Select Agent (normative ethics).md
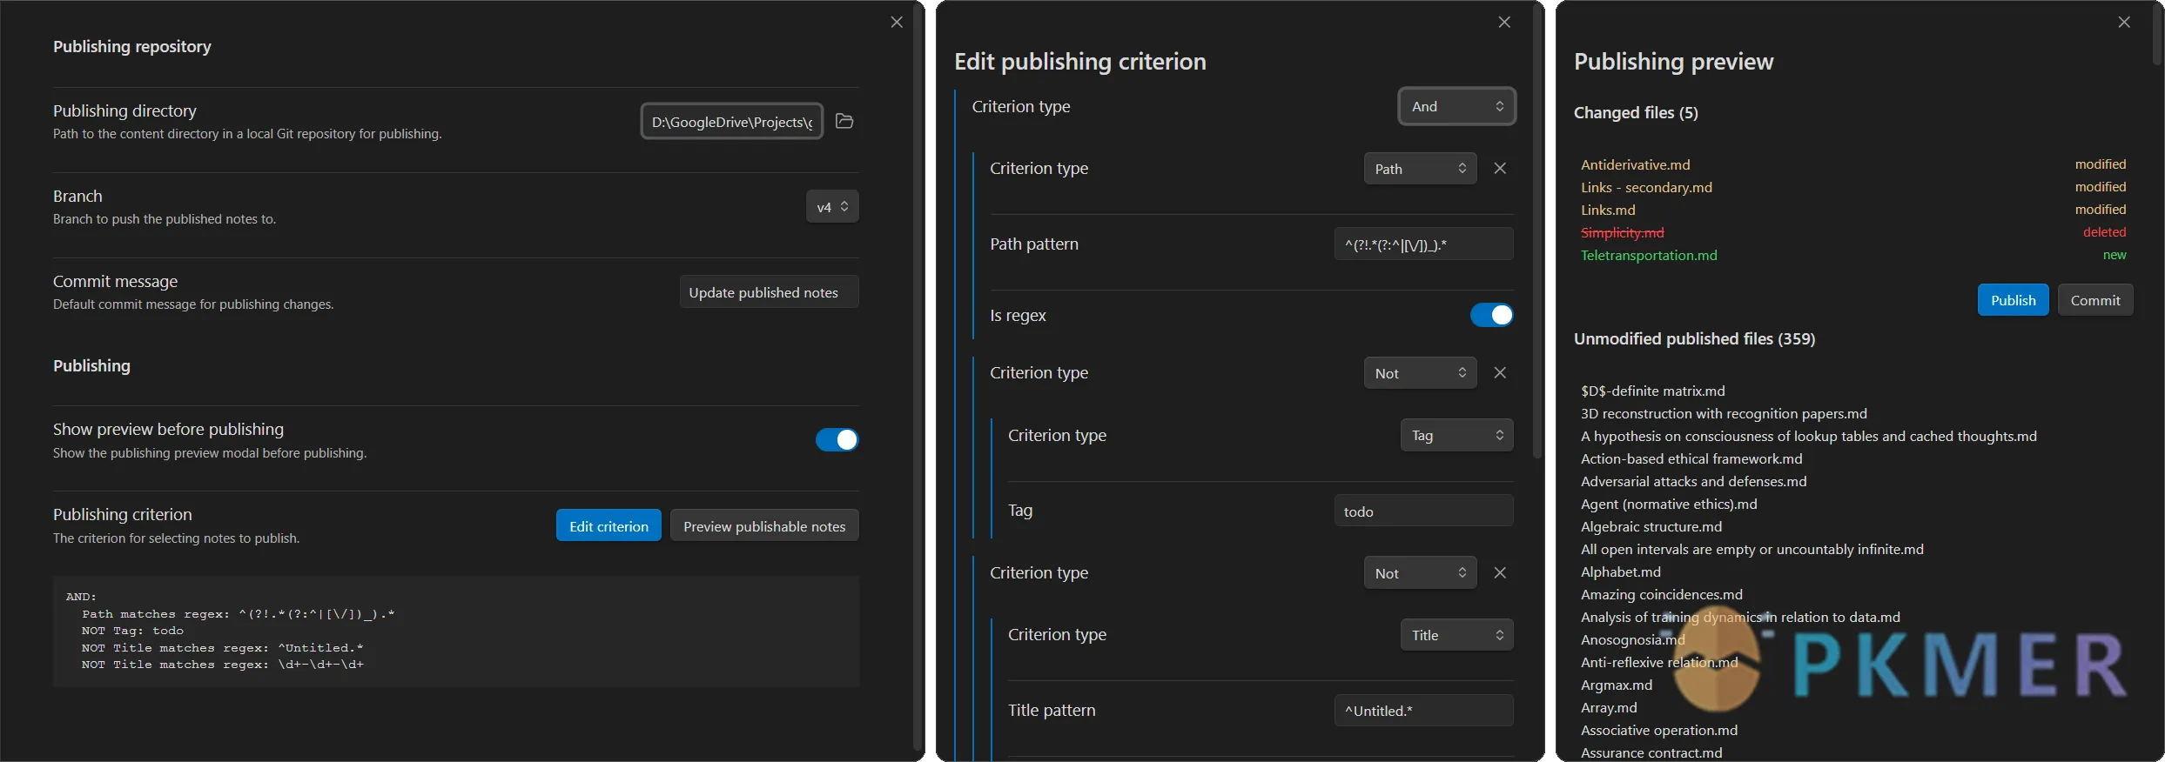The width and height of the screenshot is (2165, 762). [x=1669, y=504]
